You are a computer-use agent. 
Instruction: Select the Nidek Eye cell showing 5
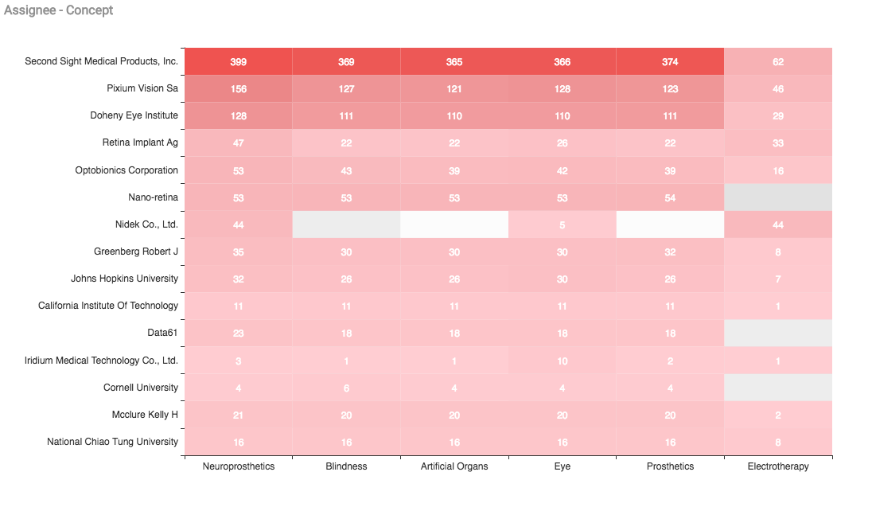[562, 224]
